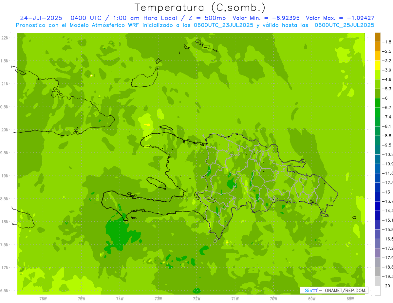Click the title 'Temperatura (C,somb.)'

pos(200,8)
